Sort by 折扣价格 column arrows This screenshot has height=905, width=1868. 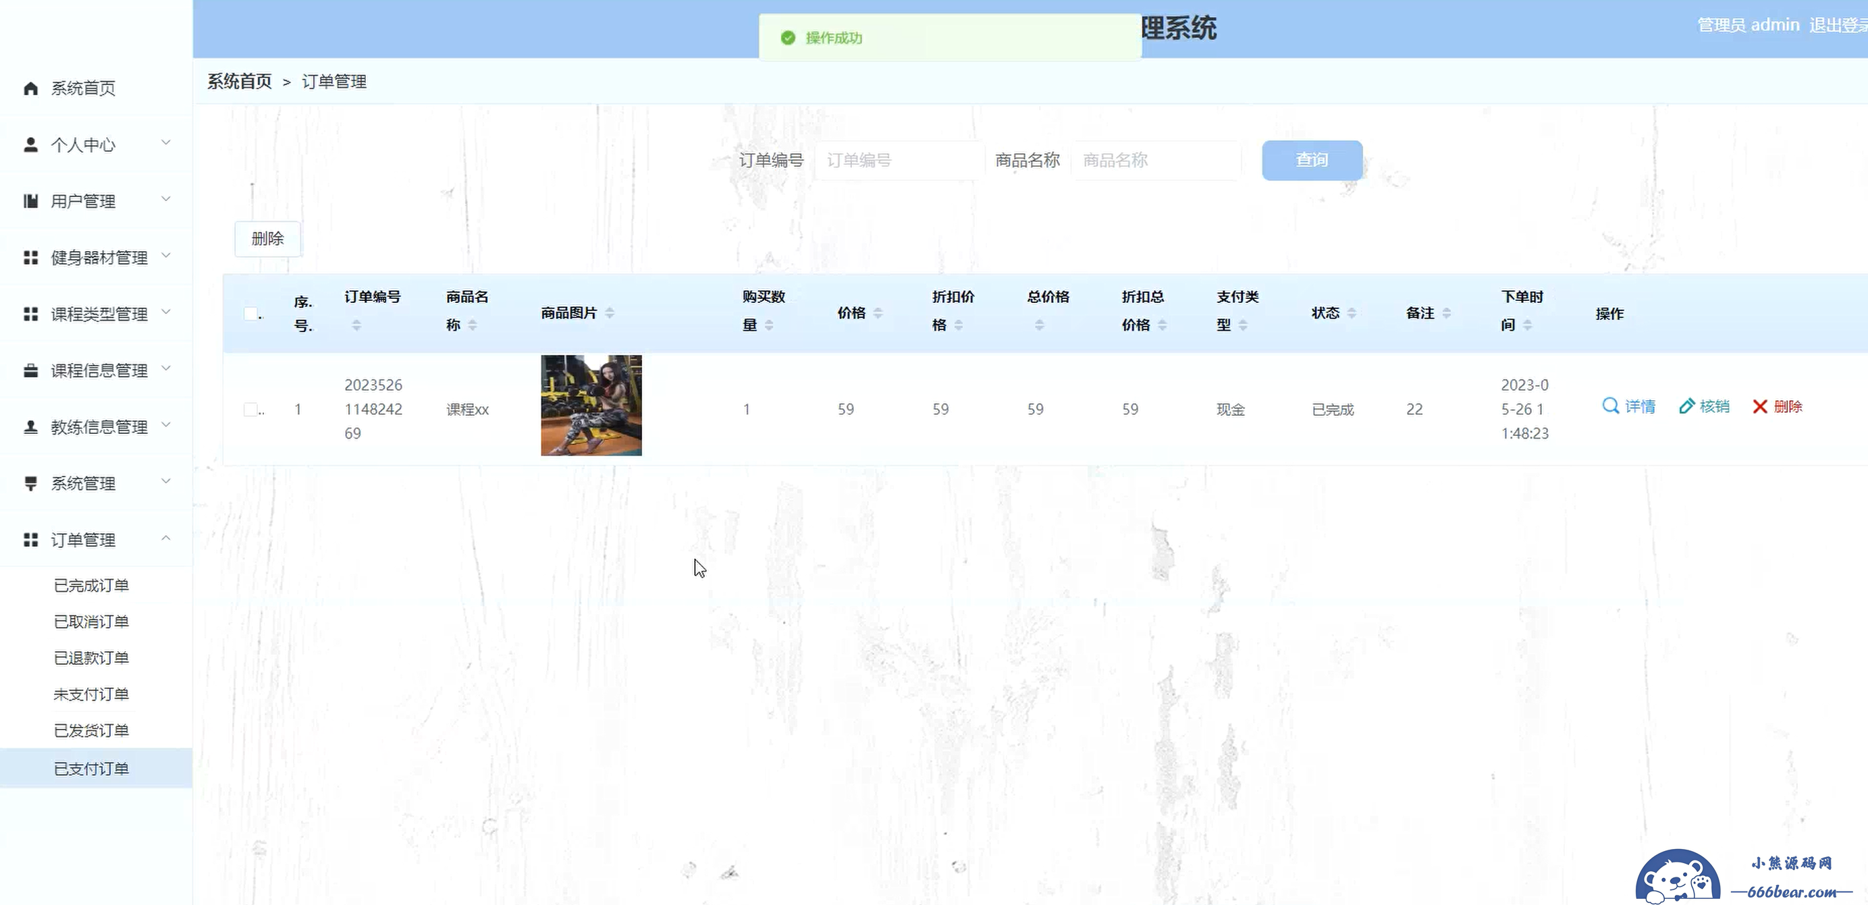point(959,325)
